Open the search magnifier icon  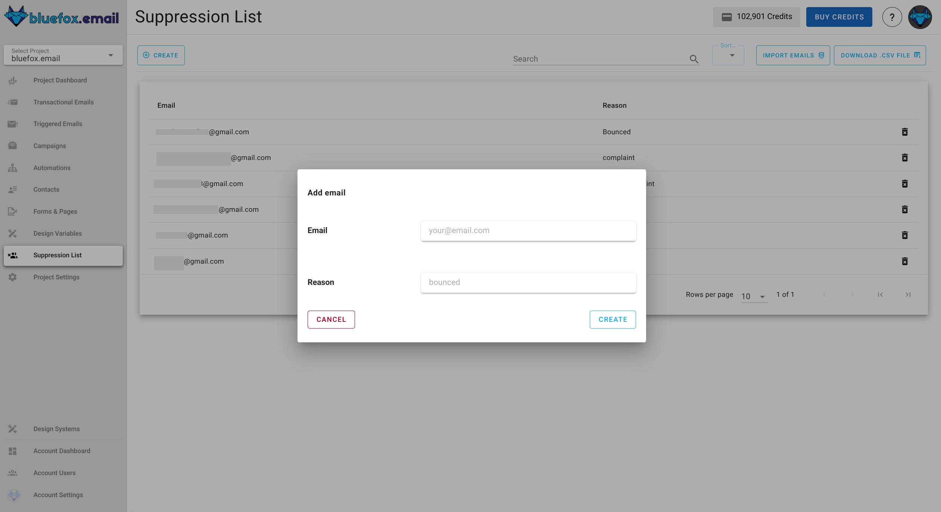(x=694, y=59)
